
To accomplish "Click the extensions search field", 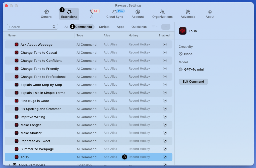I will point(32,27).
